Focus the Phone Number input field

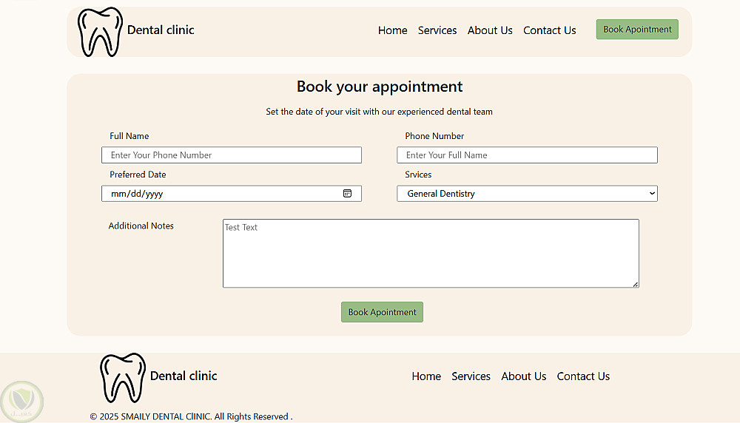527,155
